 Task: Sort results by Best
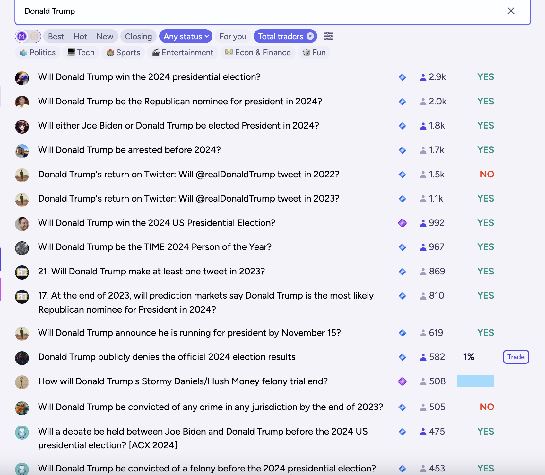[56, 36]
